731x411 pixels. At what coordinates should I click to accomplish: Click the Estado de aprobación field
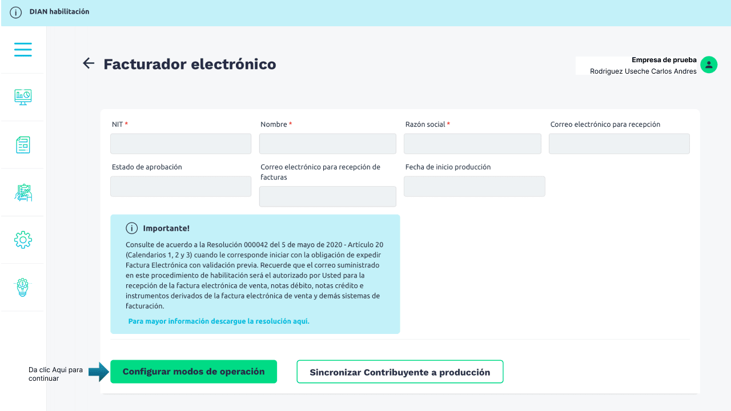(180, 187)
